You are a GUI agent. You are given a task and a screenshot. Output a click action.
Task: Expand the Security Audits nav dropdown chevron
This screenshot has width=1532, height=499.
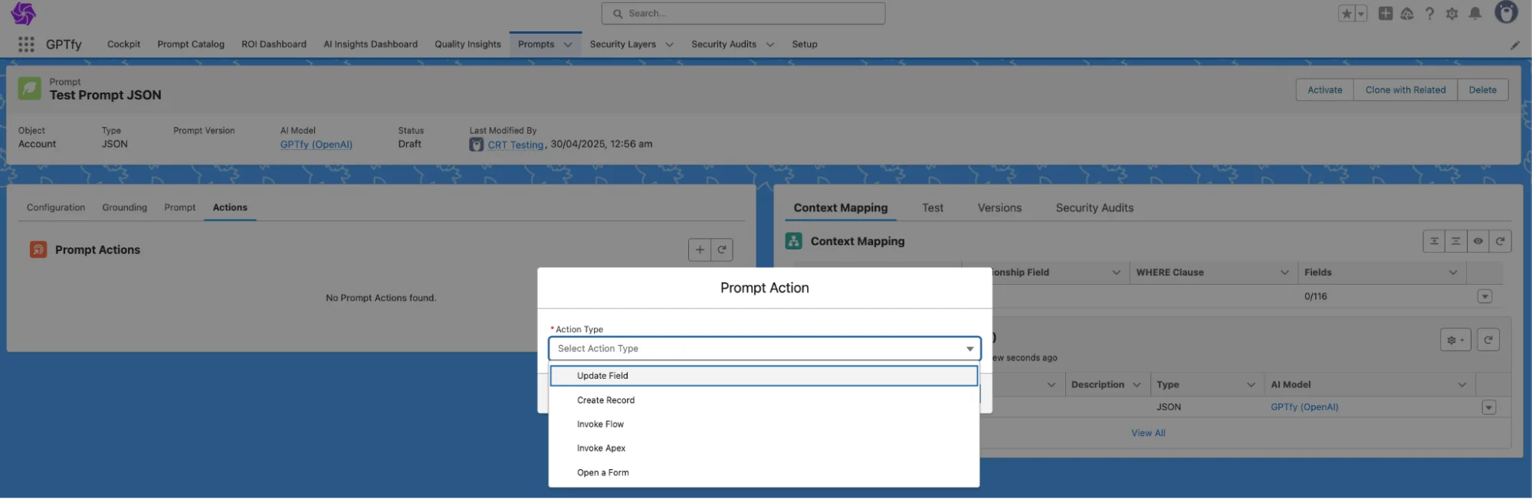click(769, 44)
